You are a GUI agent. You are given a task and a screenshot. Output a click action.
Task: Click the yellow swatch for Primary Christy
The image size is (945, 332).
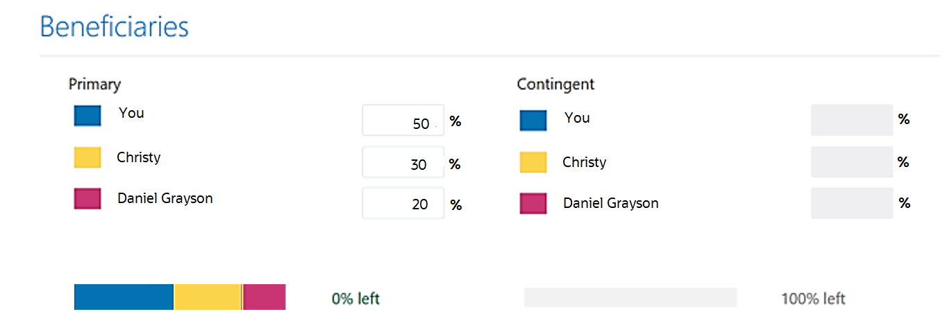[87, 157]
